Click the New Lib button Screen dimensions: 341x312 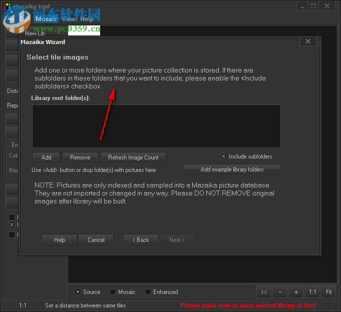click(x=35, y=32)
